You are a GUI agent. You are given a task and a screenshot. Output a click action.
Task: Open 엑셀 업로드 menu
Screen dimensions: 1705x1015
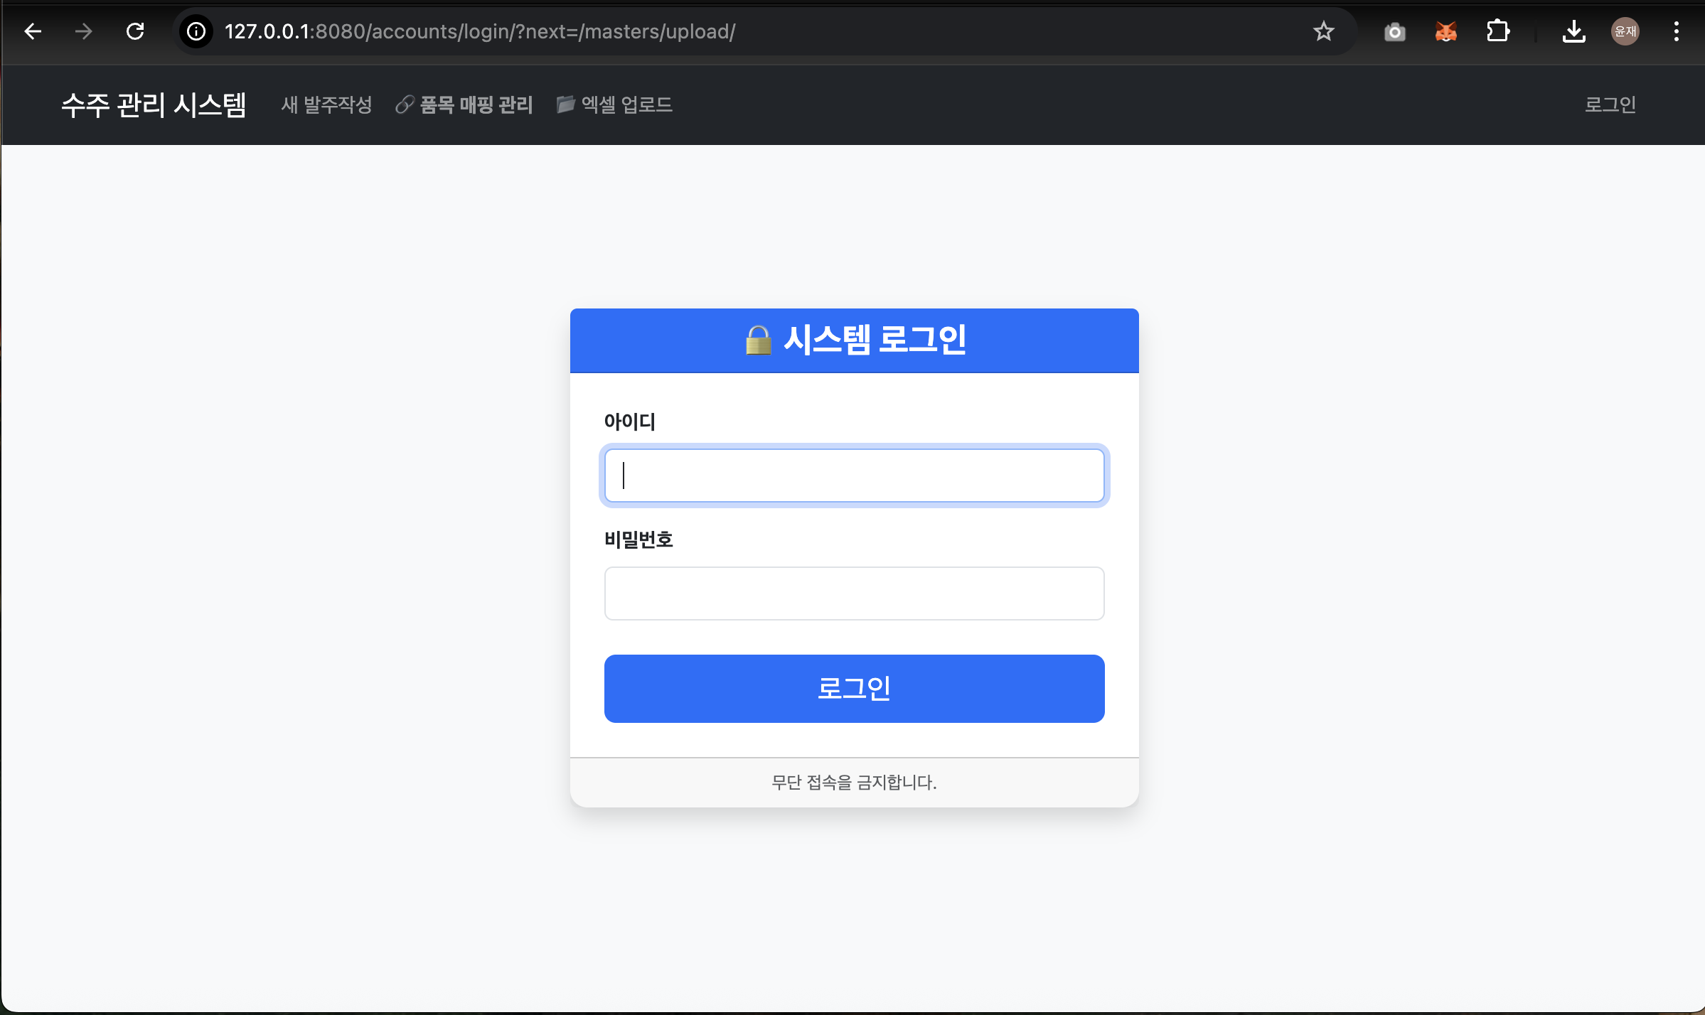point(615,105)
